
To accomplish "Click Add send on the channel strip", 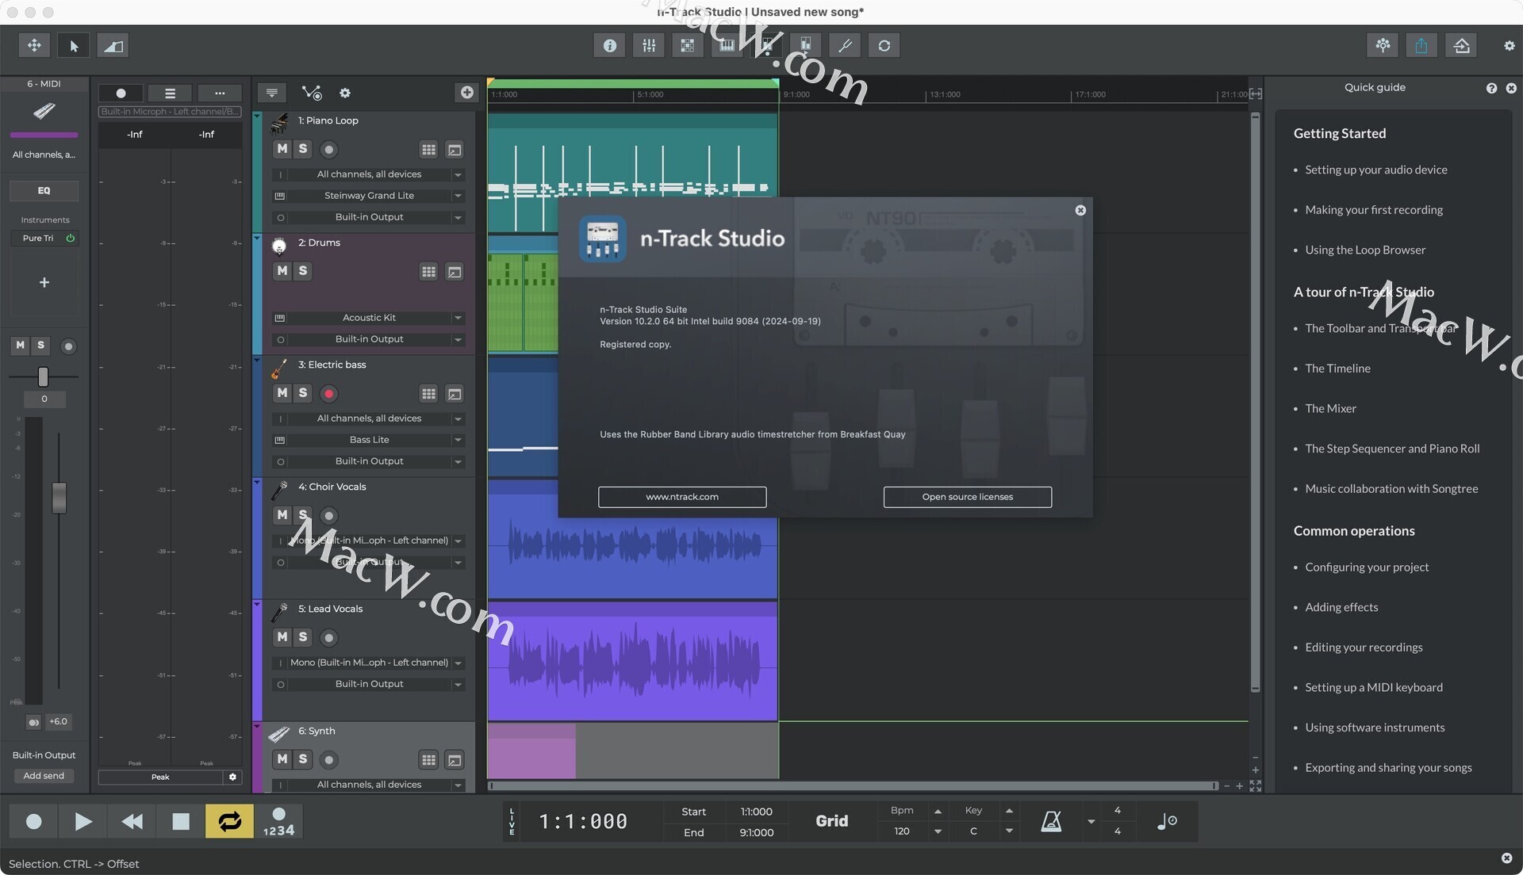I will point(44,776).
